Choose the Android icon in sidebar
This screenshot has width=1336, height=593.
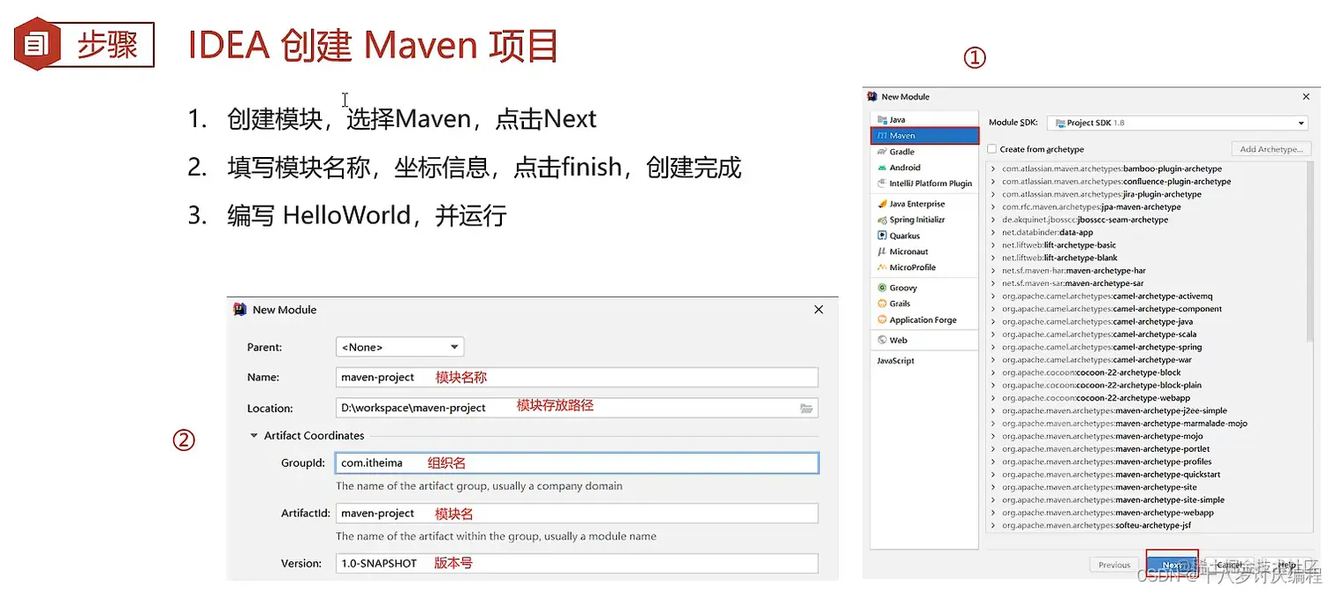click(x=882, y=168)
